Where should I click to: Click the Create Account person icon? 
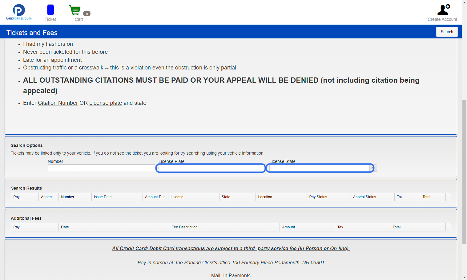443,10
